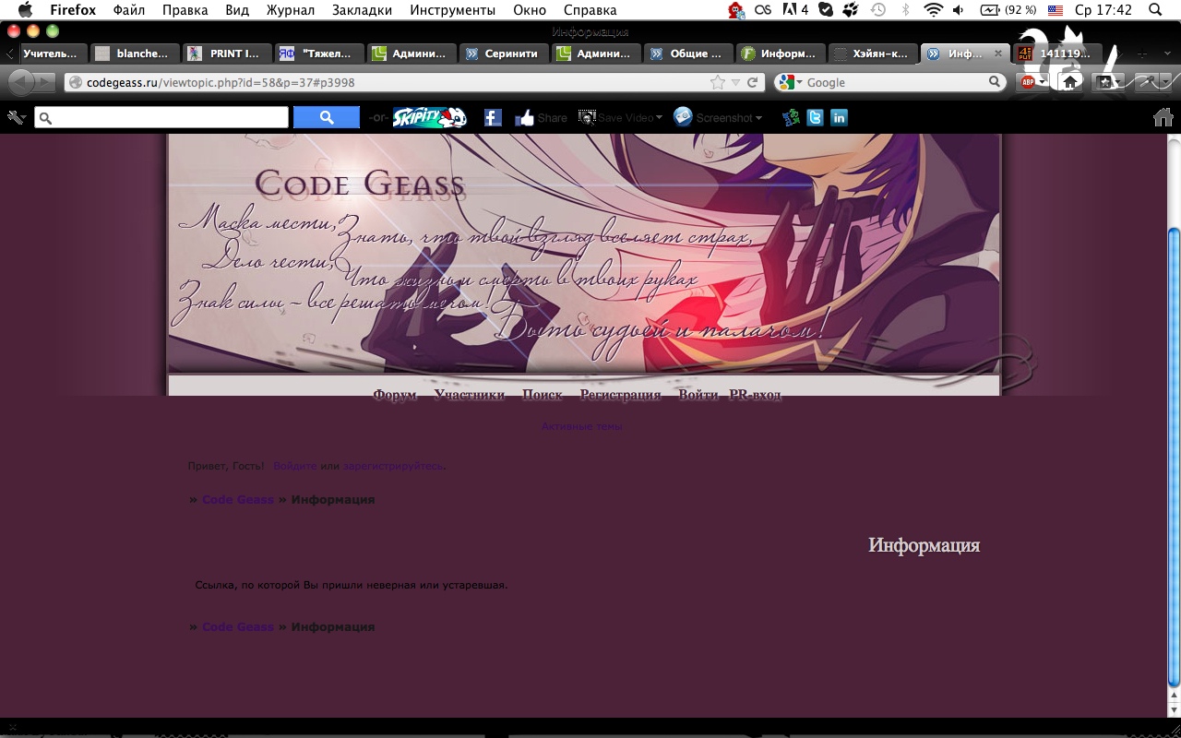Open the Закладки menu
This screenshot has width=1181, height=738.
coord(362,10)
